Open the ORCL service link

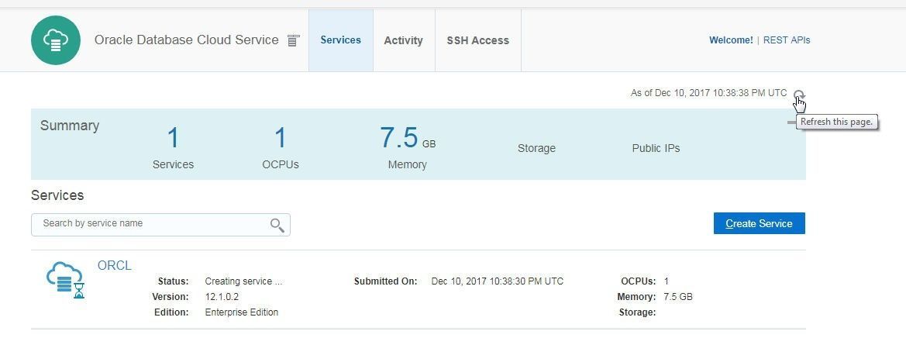pyautogui.click(x=115, y=266)
